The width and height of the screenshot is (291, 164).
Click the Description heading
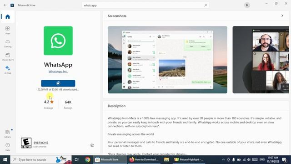click(x=116, y=106)
